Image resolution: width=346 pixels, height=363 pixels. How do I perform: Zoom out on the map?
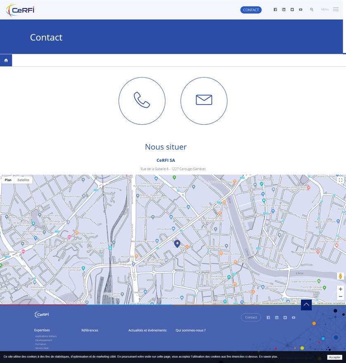click(341, 297)
